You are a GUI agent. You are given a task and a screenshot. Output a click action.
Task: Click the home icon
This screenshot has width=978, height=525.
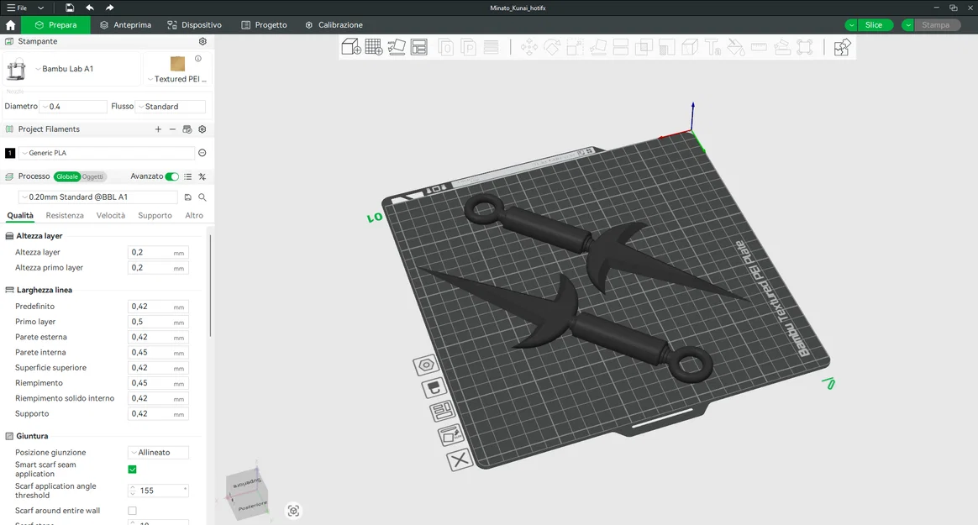click(x=11, y=25)
